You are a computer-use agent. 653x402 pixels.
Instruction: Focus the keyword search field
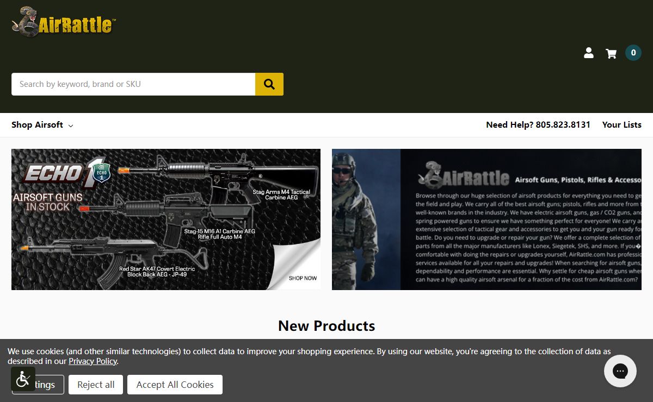133,84
